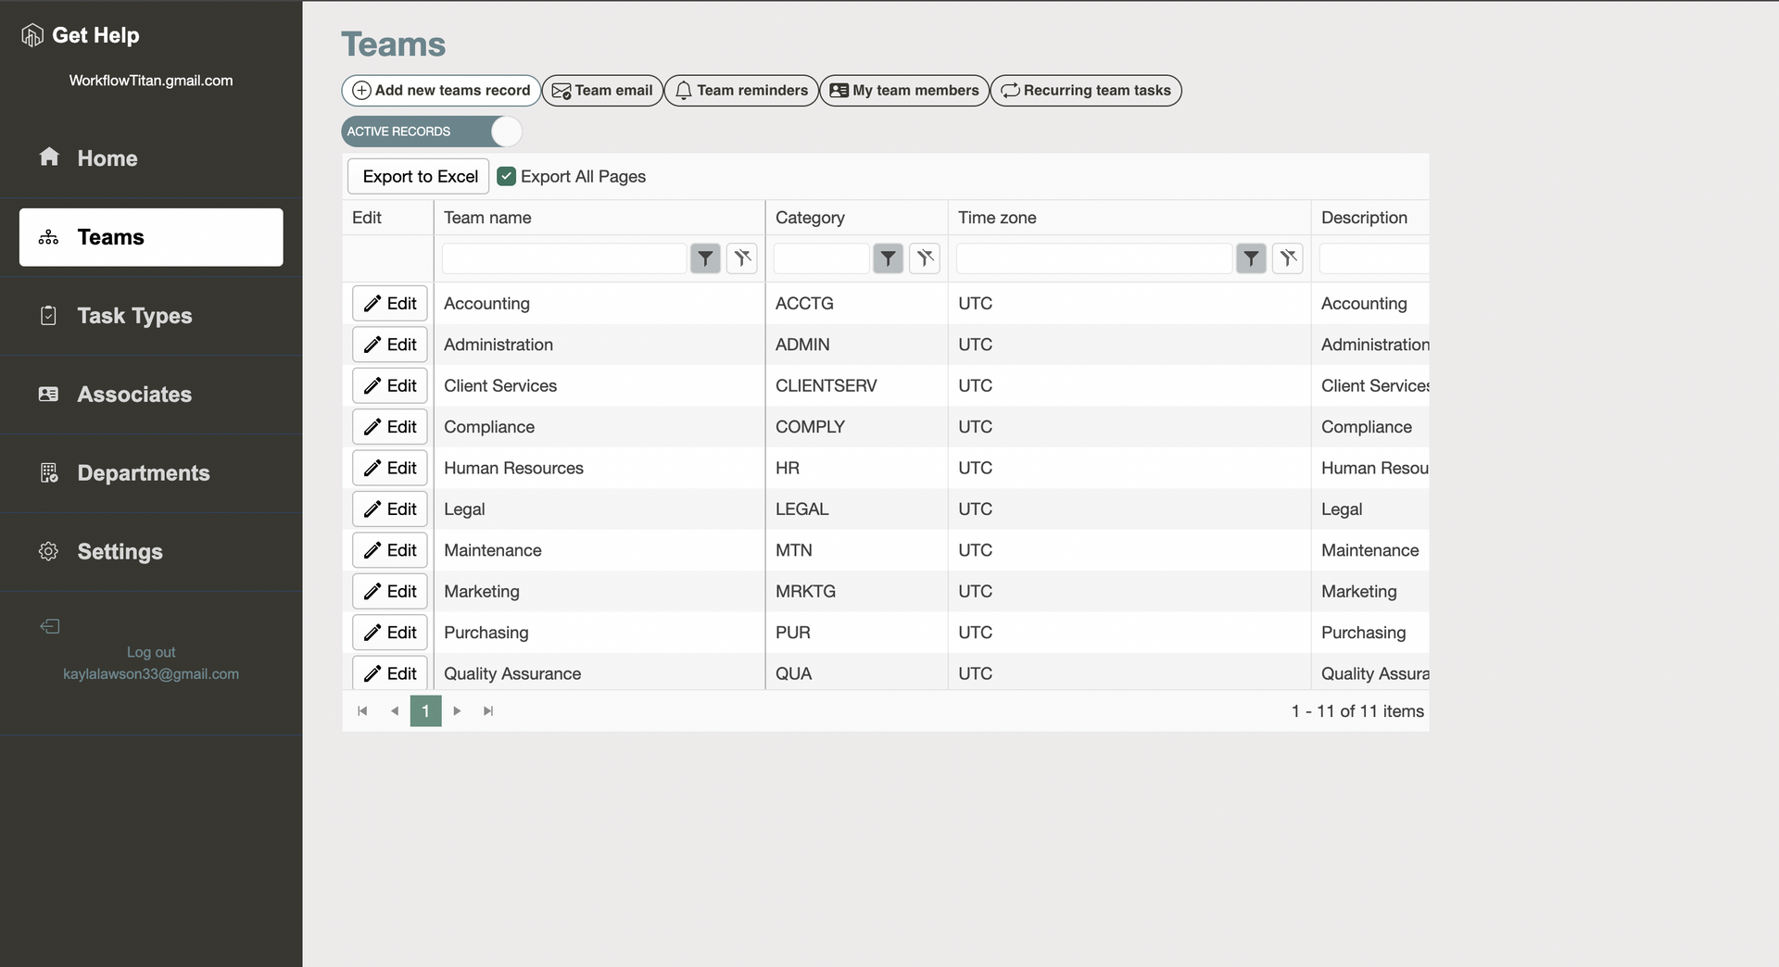The width and height of the screenshot is (1779, 967).
Task: Edit the Purchasing team record
Action: (x=390, y=633)
